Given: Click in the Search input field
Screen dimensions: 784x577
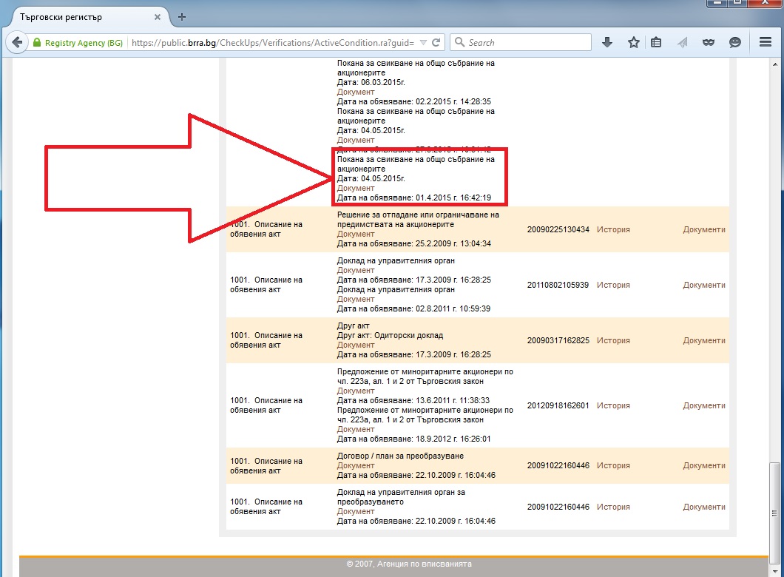Looking at the screenshot, I should 525,43.
